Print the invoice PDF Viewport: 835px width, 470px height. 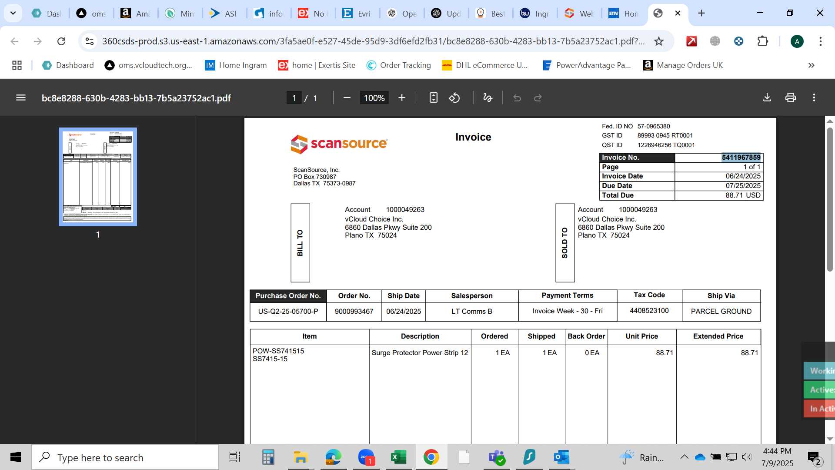(791, 98)
